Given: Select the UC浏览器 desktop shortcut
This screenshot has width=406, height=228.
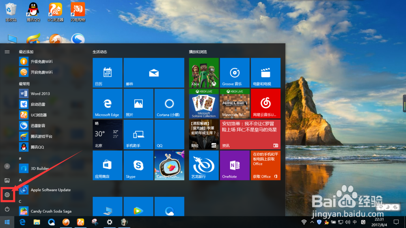Looking at the screenshot, I should 55,12.
